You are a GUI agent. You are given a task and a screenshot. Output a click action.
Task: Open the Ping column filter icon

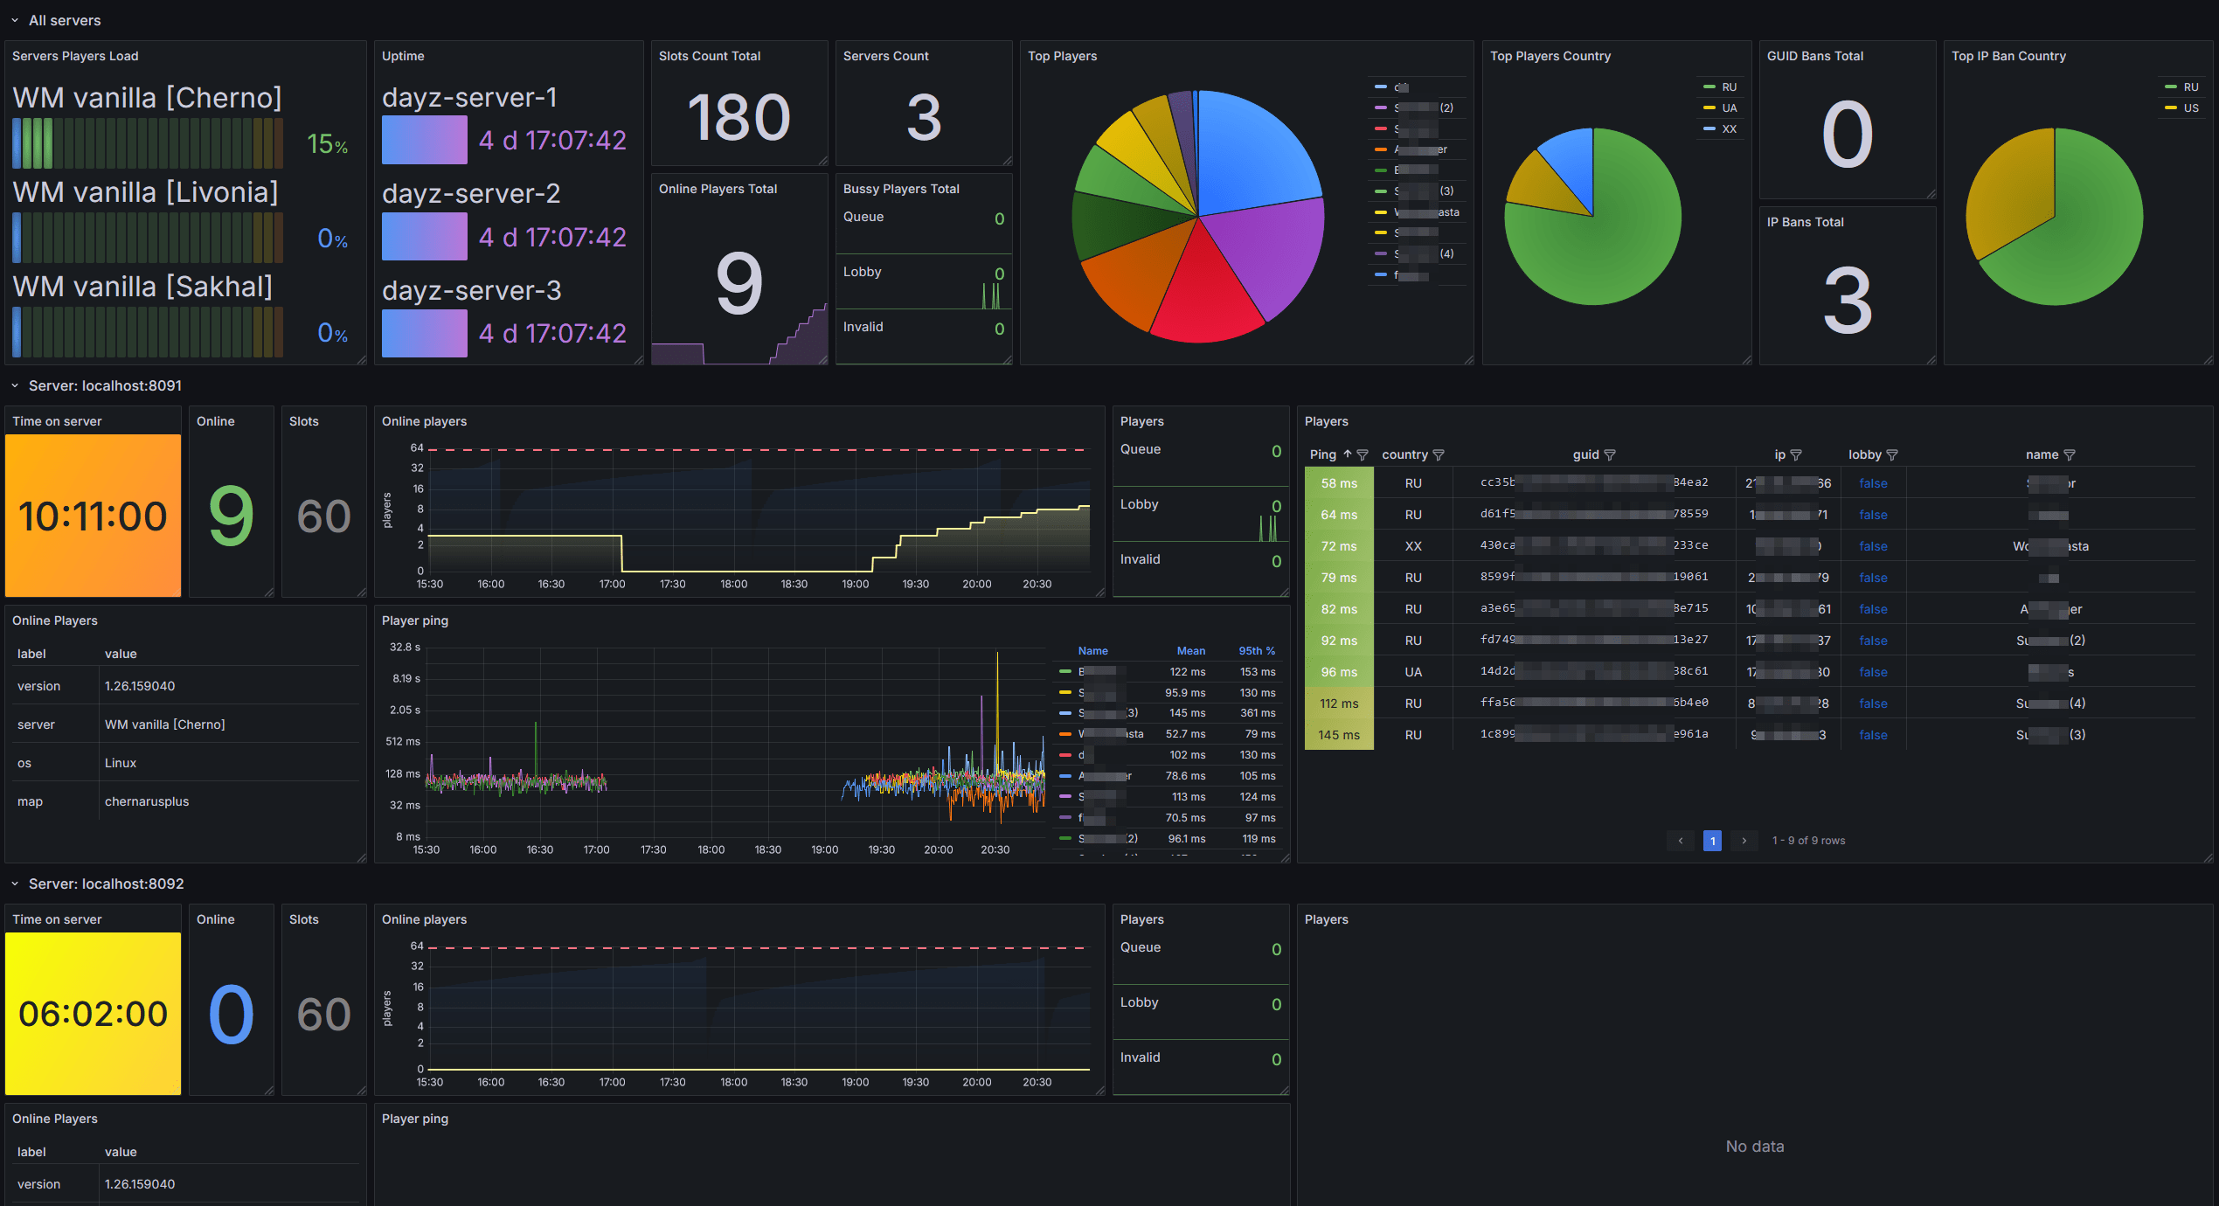tap(1362, 454)
